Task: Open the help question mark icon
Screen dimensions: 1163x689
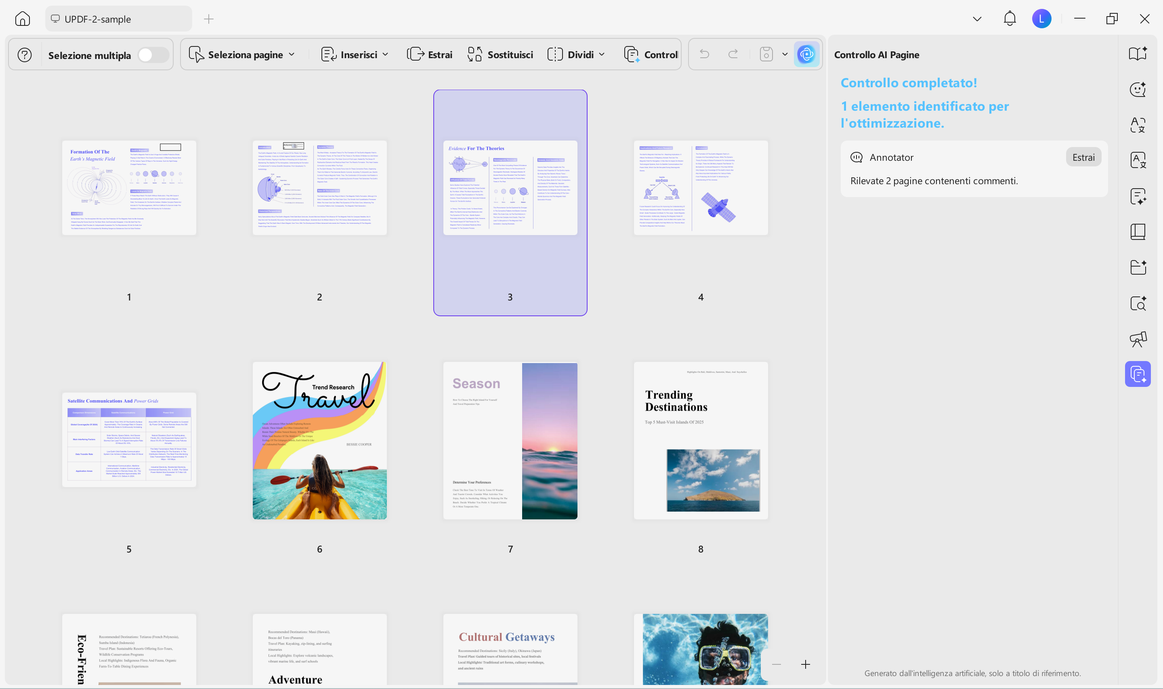Action: (x=25, y=55)
